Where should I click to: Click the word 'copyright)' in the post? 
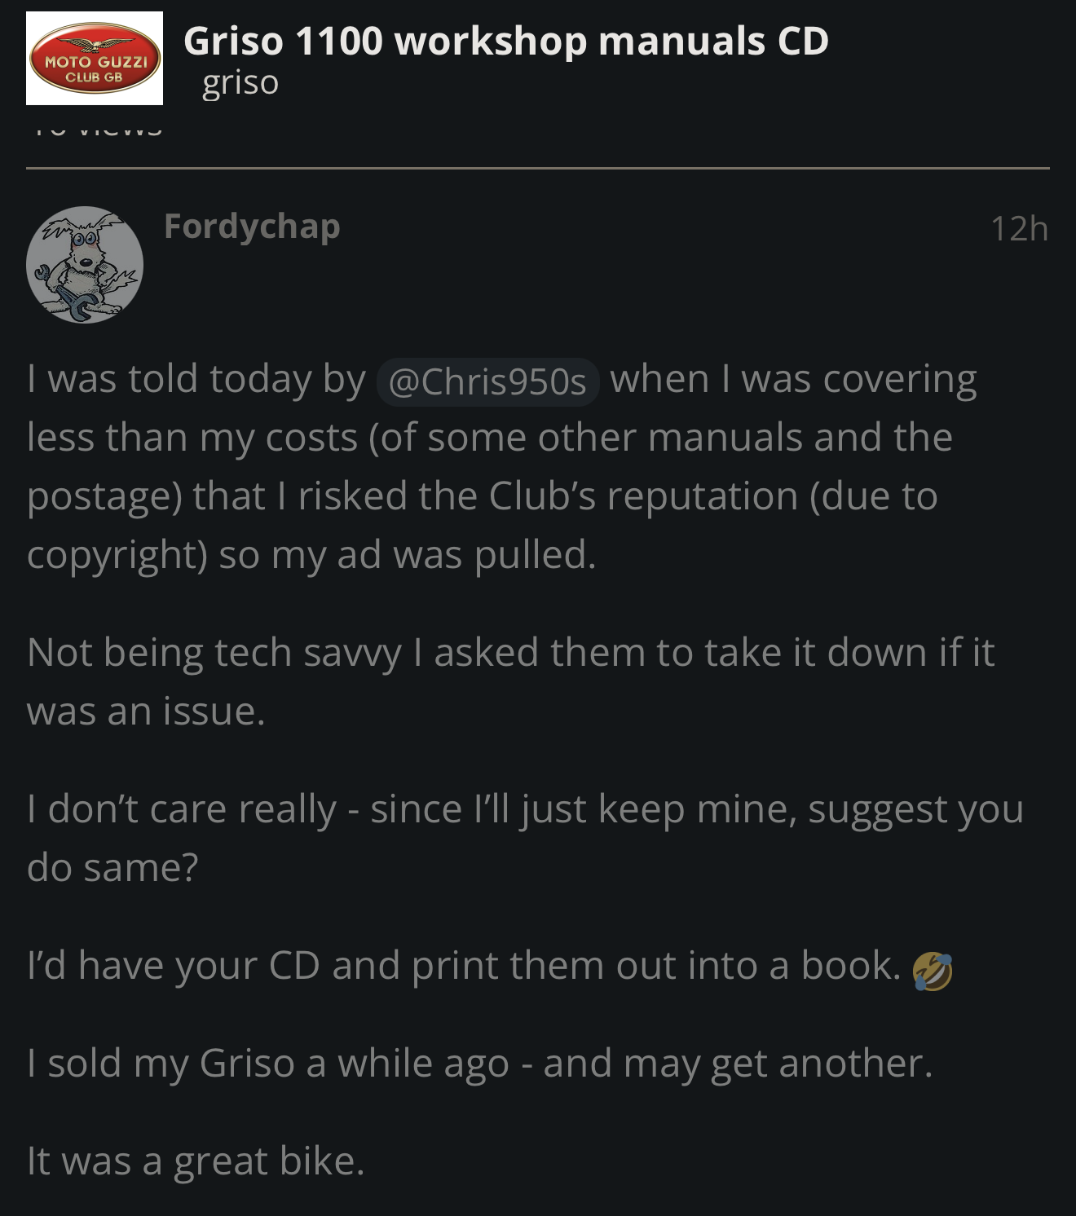(x=117, y=555)
